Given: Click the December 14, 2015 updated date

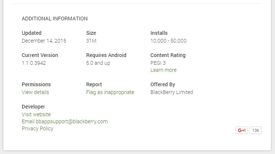Looking at the screenshot, I should (x=44, y=41).
